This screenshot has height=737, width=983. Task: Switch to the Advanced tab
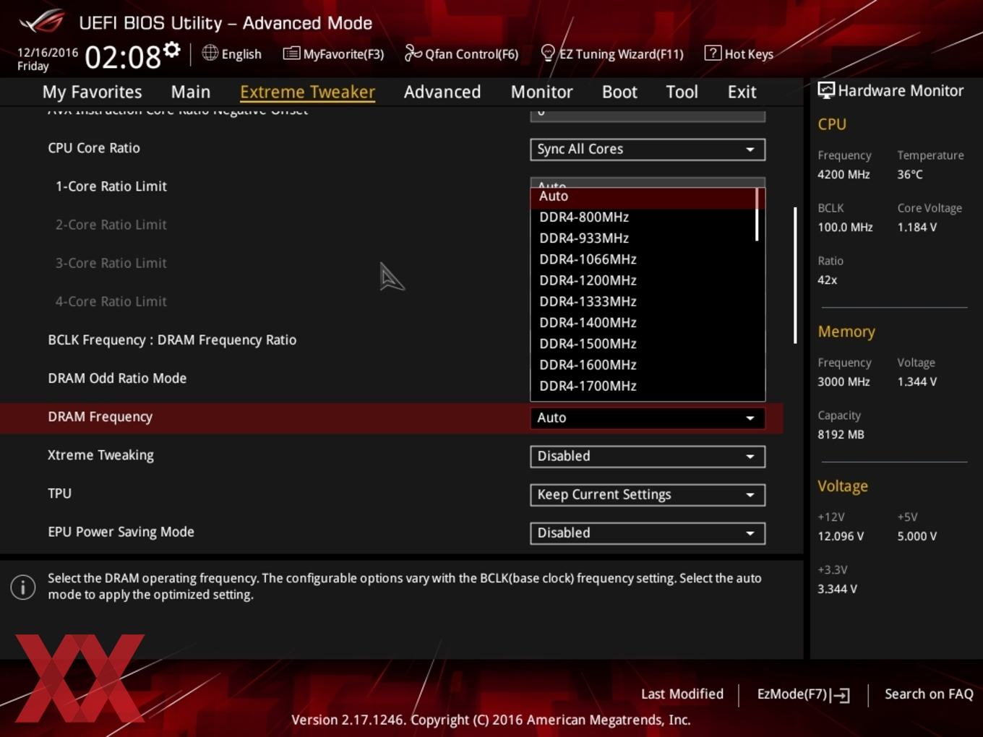click(442, 92)
